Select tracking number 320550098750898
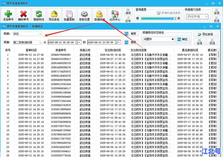 (x=61, y=80)
